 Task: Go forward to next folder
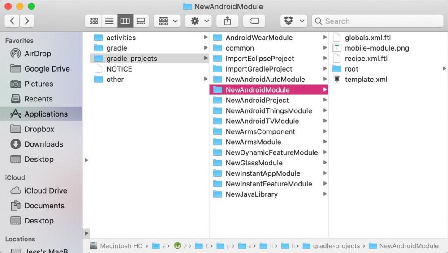[x=27, y=21]
